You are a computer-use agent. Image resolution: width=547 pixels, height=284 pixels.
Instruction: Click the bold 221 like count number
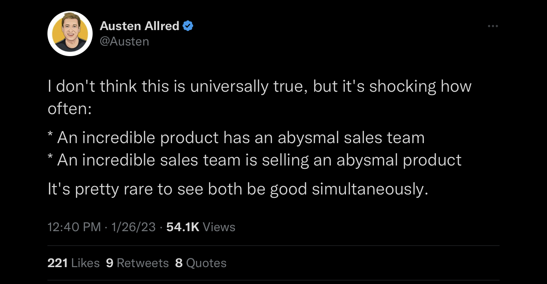pos(58,263)
